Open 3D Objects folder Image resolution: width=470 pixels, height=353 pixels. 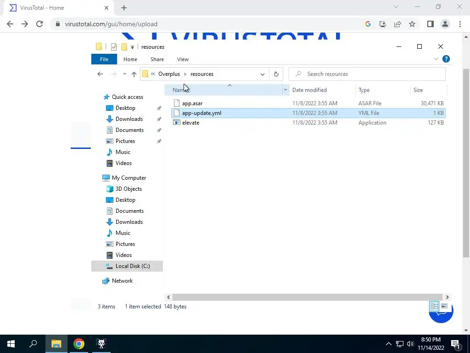click(x=129, y=189)
